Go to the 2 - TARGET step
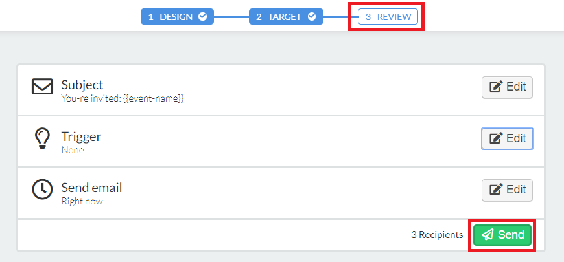The image size is (564, 262). pos(286,17)
